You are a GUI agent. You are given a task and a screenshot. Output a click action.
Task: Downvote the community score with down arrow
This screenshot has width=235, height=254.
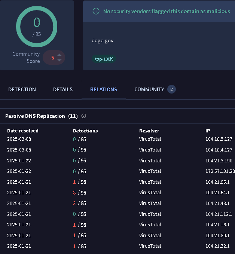click(59, 60)
